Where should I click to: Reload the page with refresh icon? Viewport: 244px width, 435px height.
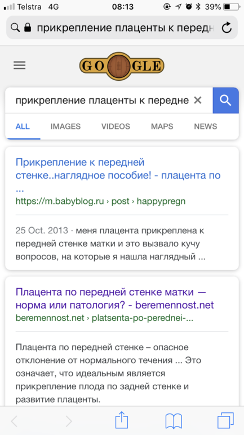(x=227, y=28)
